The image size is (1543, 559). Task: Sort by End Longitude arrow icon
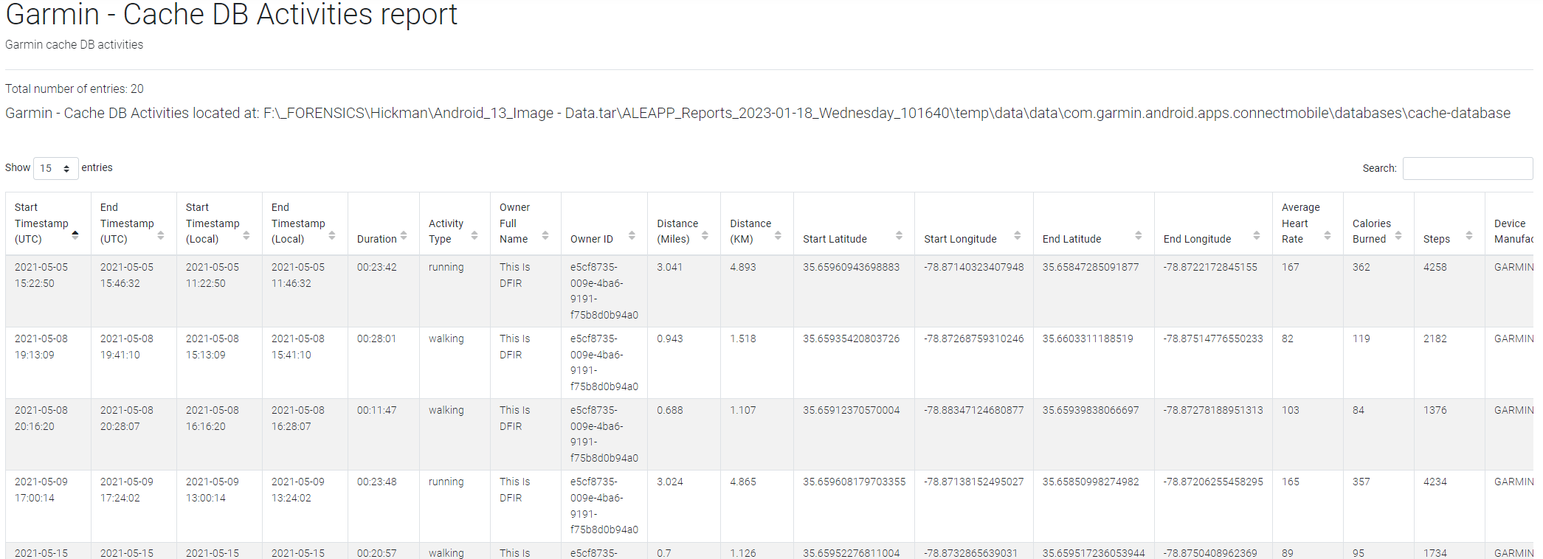click(x=1257, y=235)
